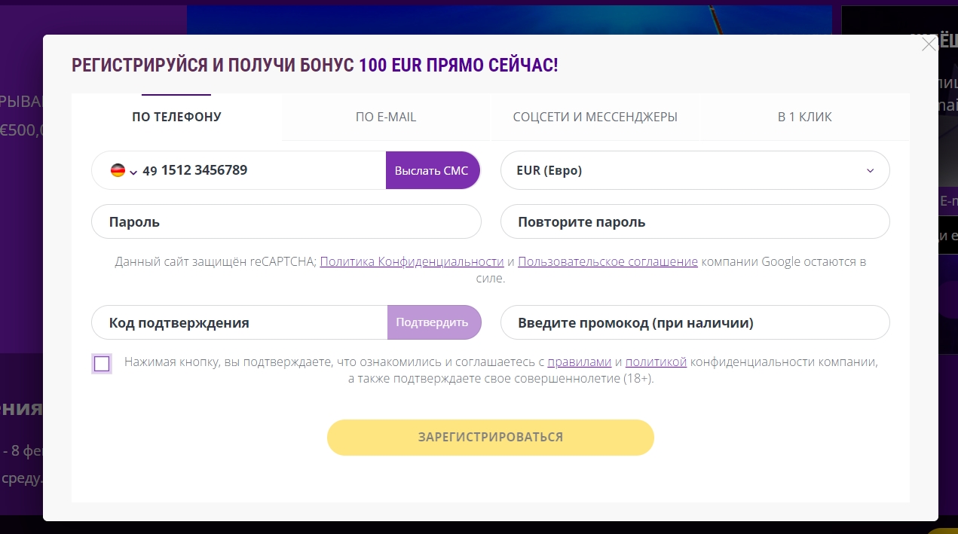Focus the Повторите пароль field
This screenshot has height=534, width=958.
tap(695, 221)
